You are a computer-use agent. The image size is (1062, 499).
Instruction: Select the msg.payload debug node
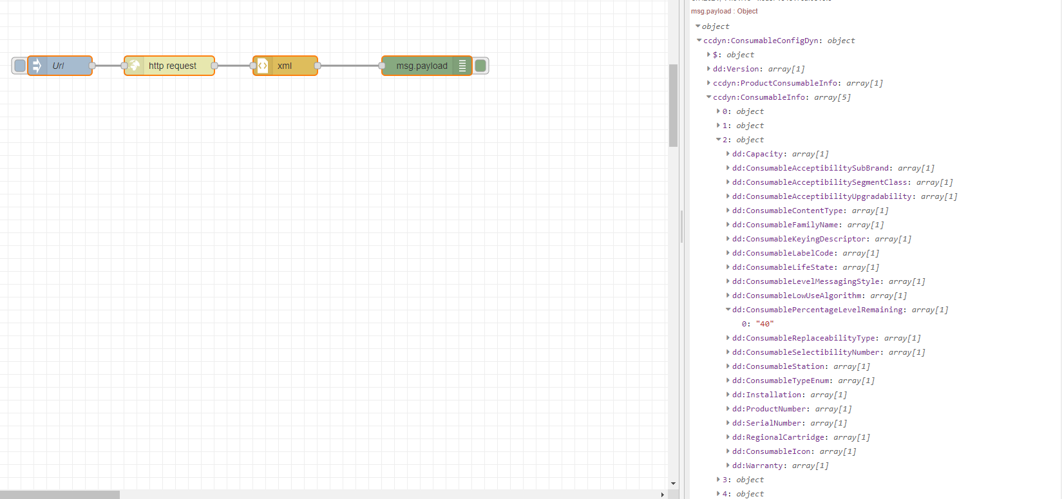click(x=426, y=66)
